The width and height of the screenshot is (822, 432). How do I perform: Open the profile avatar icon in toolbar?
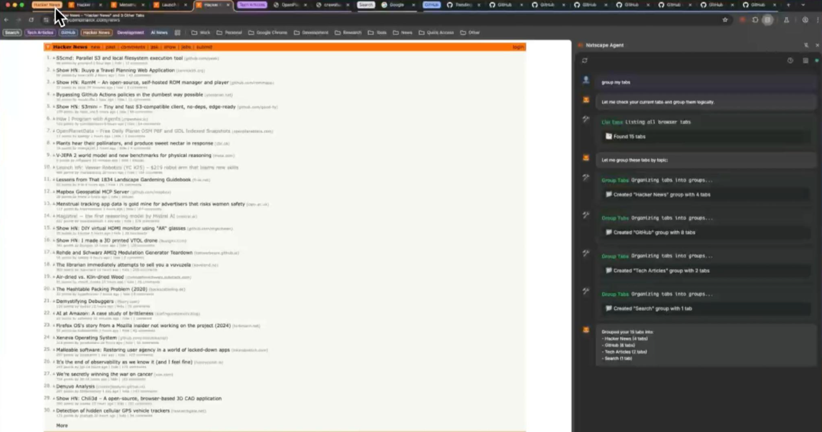click(x=805, y=20)
